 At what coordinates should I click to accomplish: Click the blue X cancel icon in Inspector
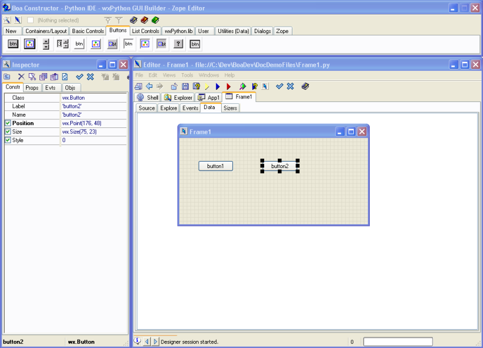tap(90, 77)
